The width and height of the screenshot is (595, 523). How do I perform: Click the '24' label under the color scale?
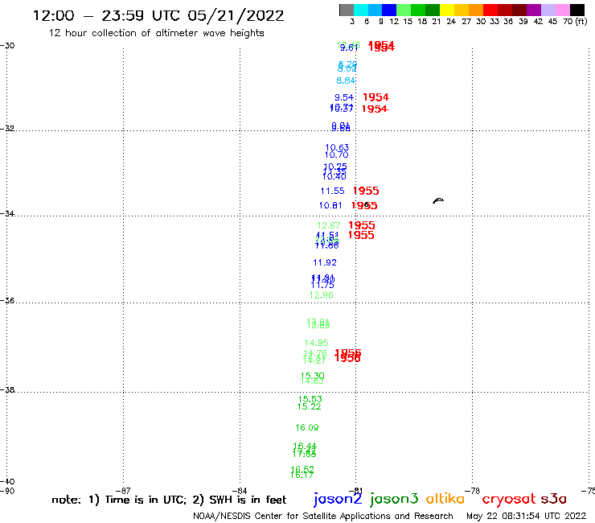tap(451, 22)
